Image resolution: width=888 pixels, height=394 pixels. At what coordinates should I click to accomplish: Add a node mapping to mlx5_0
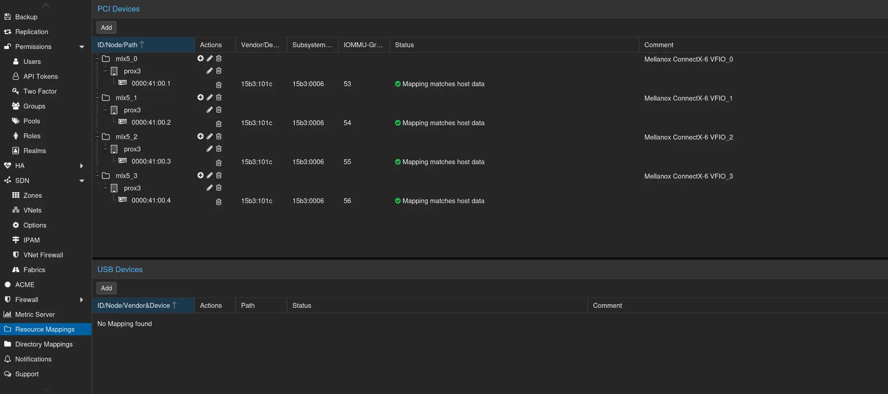[x=200, y=59]
